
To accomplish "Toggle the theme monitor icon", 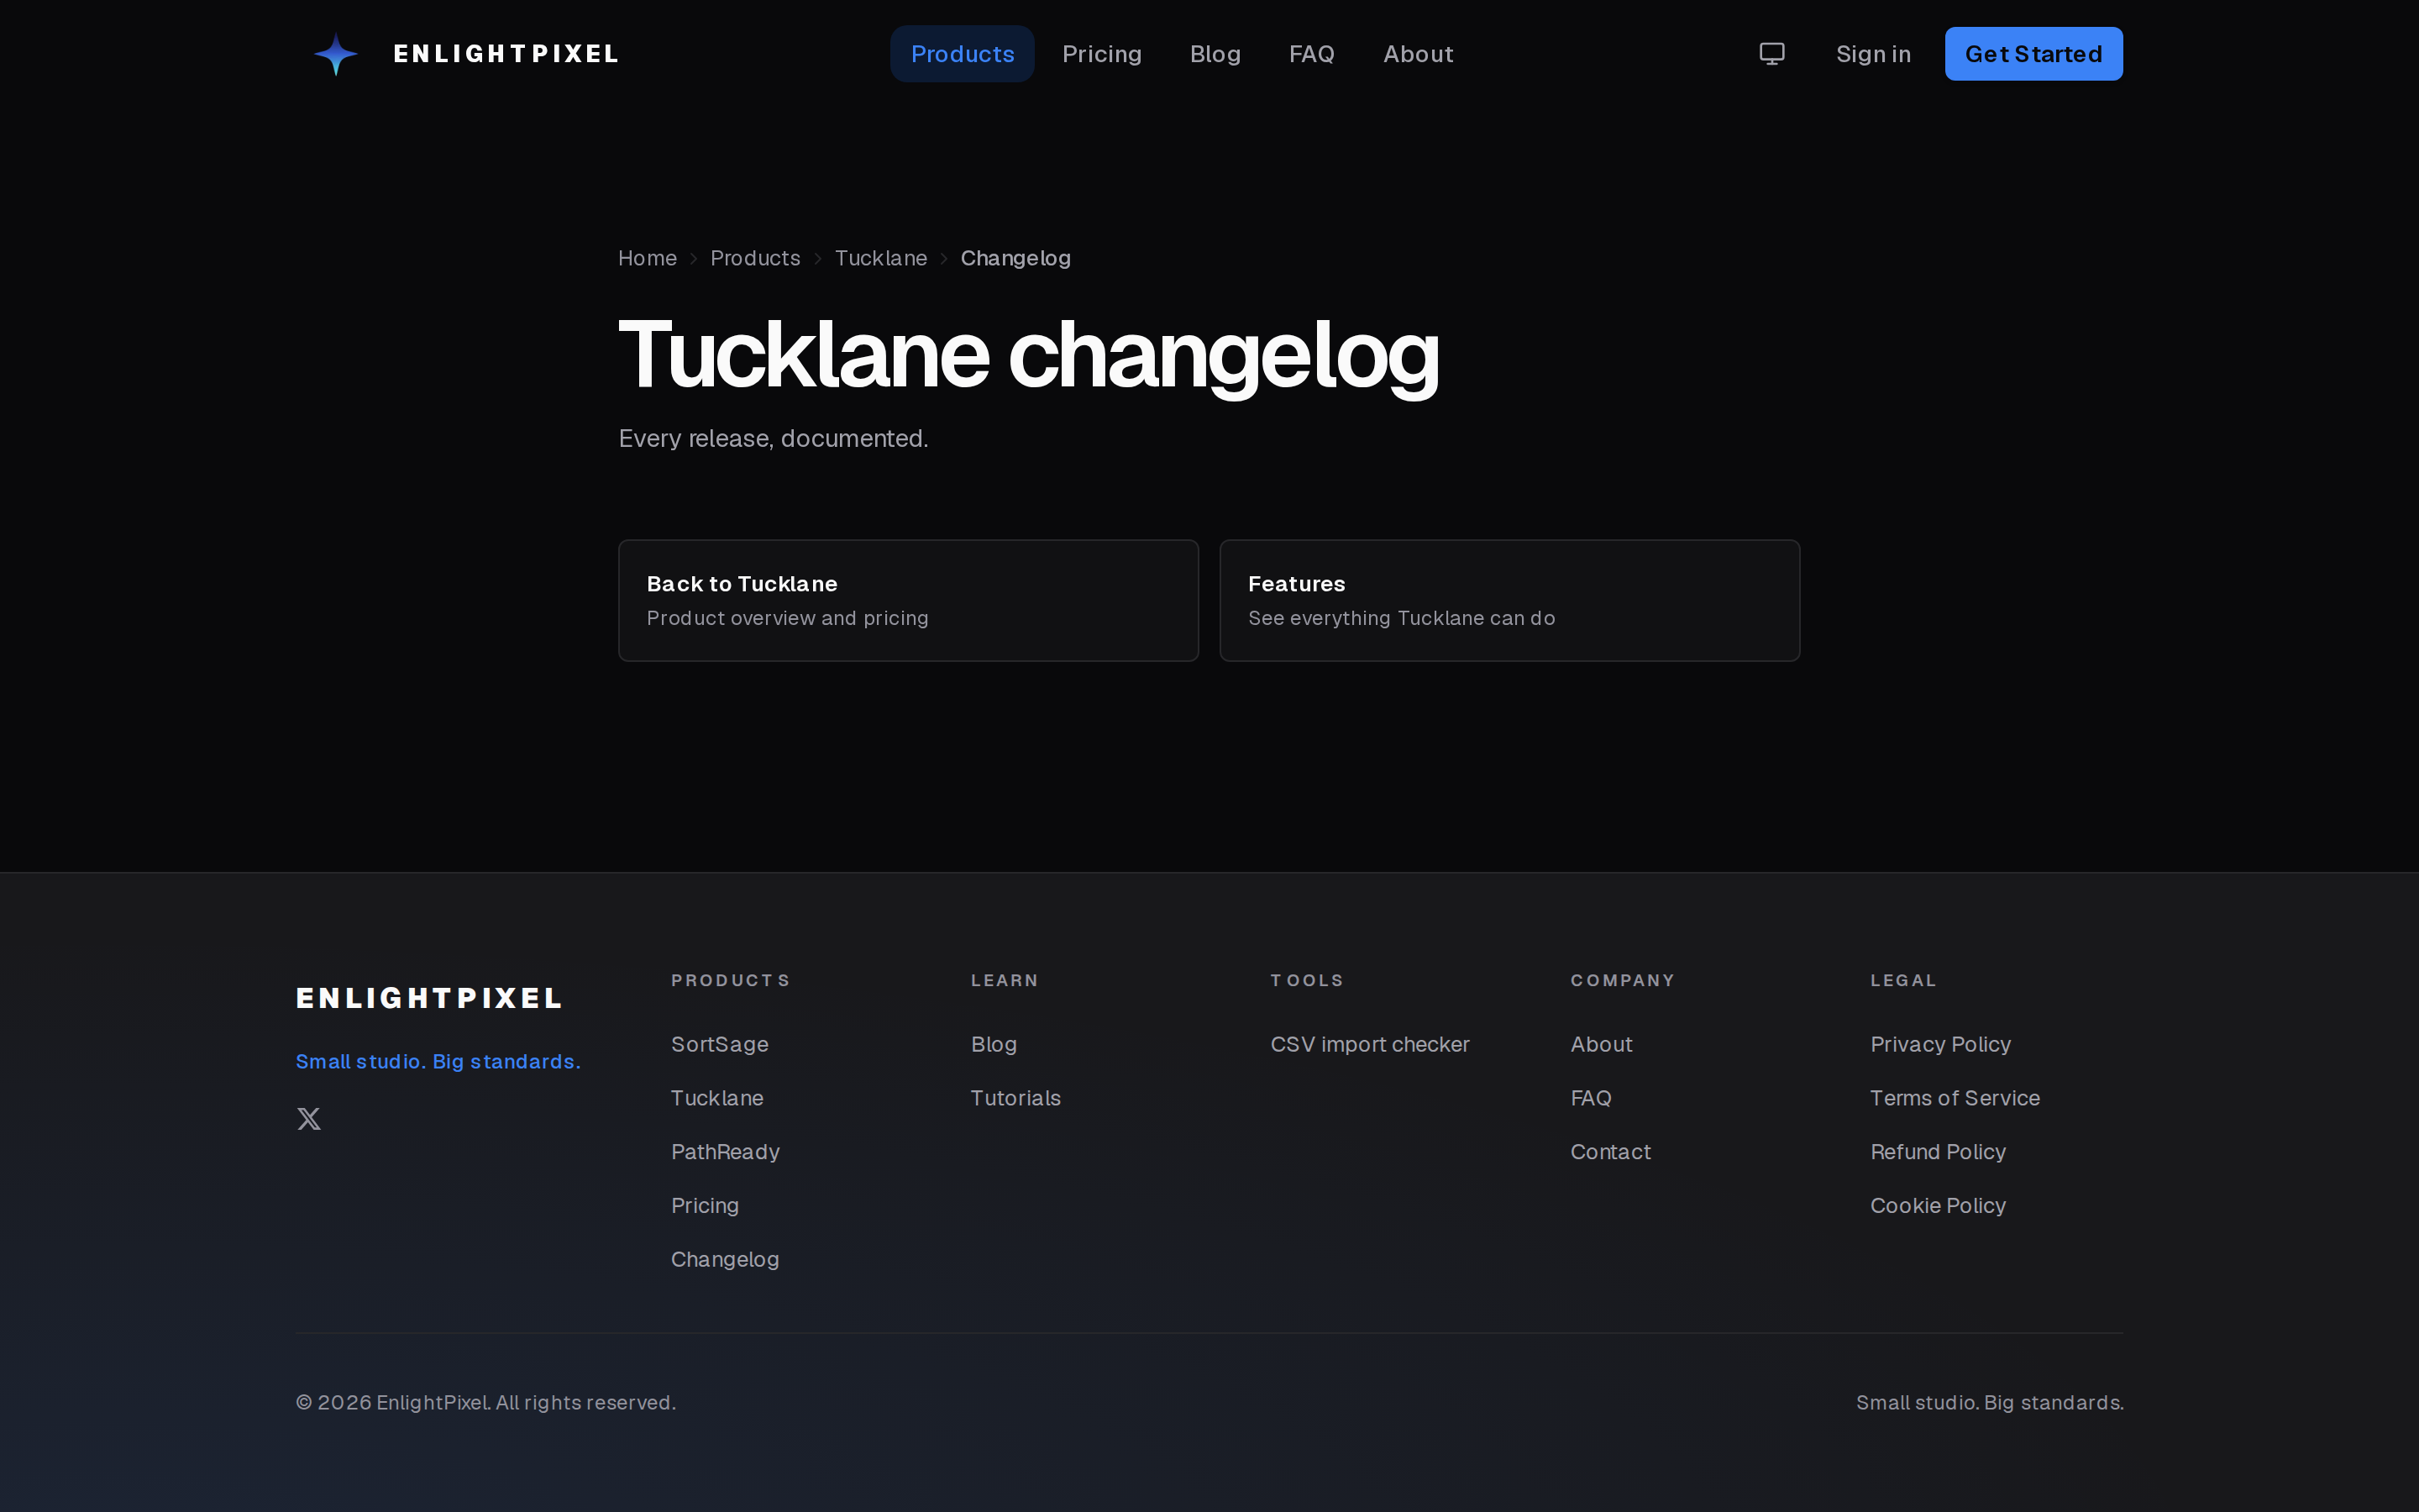I will point(1771,54).
